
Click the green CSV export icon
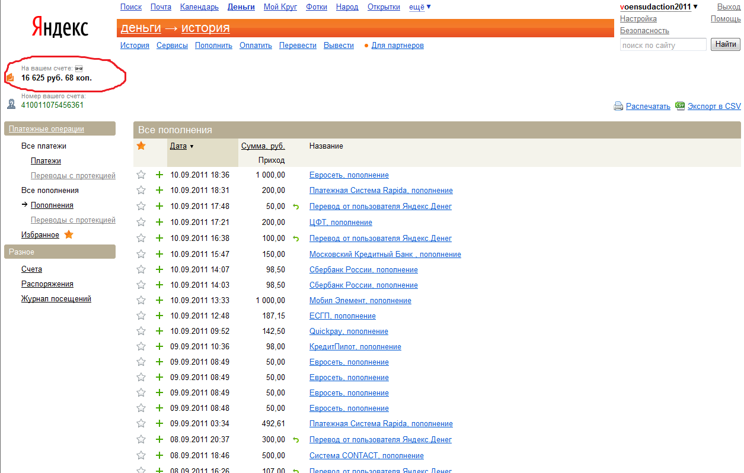[680, 105]
